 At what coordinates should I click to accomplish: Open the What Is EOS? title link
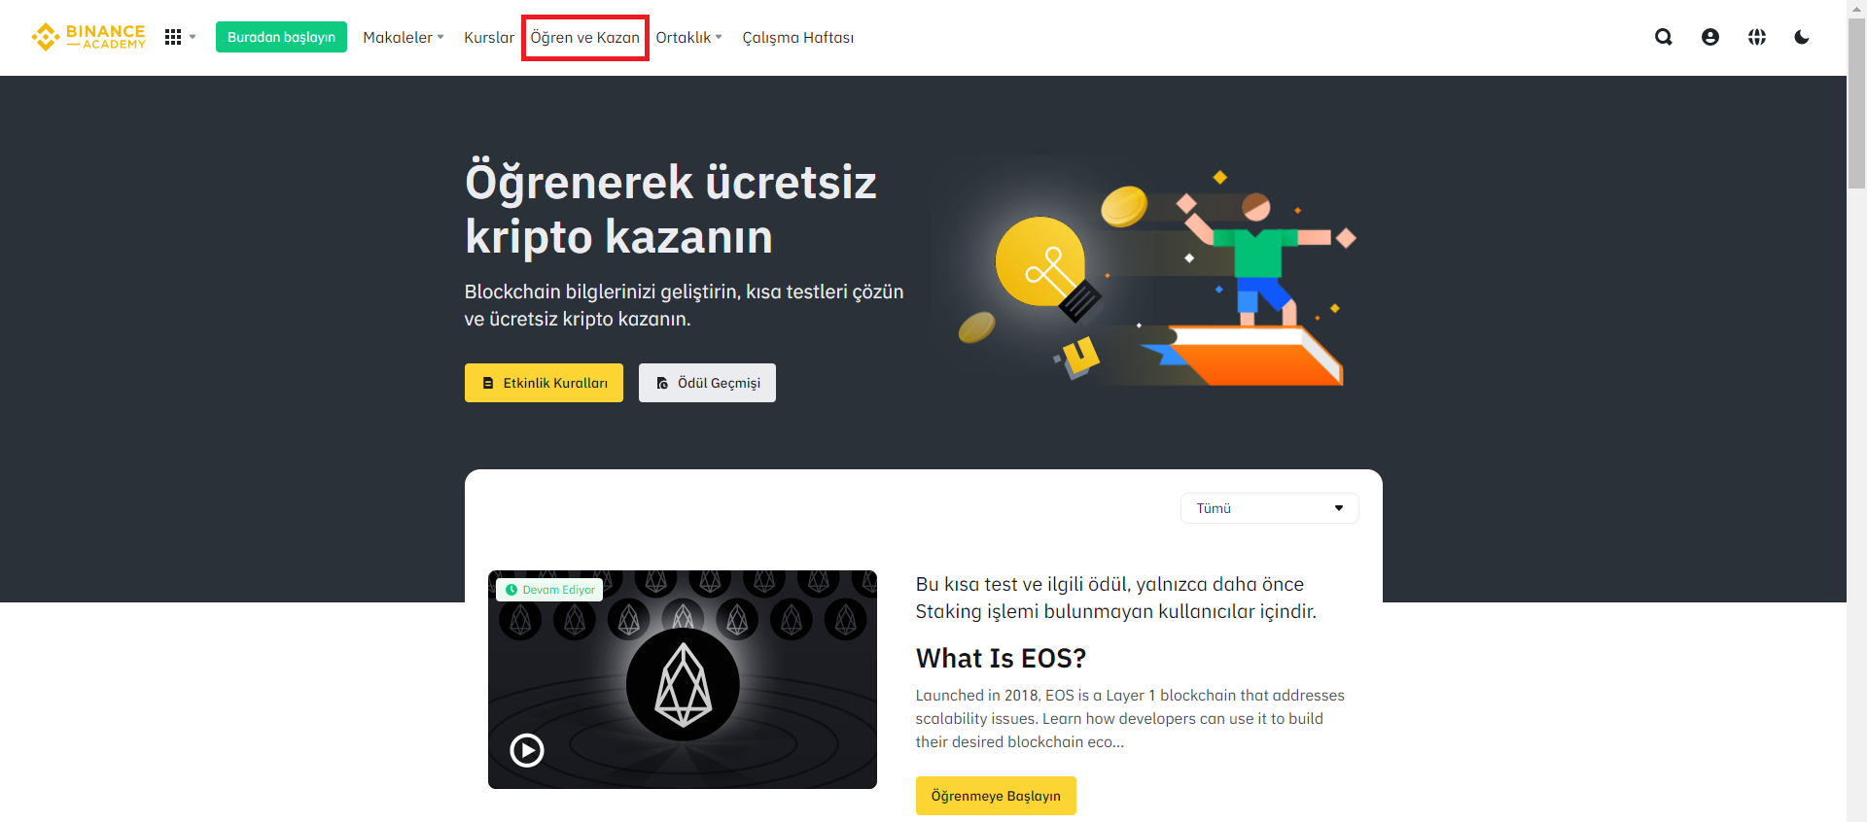coord(1001,658)
